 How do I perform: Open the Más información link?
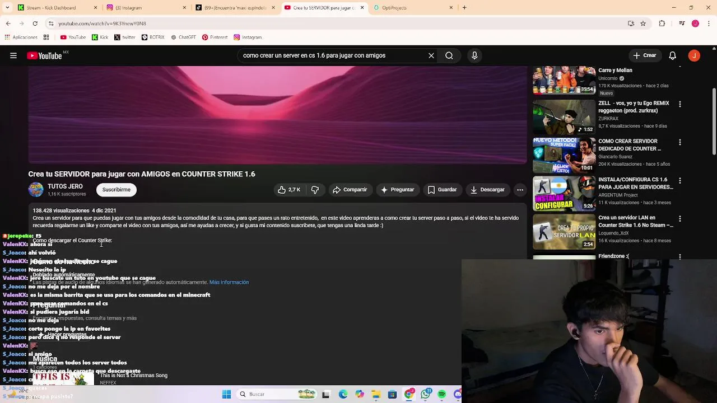pyautogui.click(x=229, y=282)
